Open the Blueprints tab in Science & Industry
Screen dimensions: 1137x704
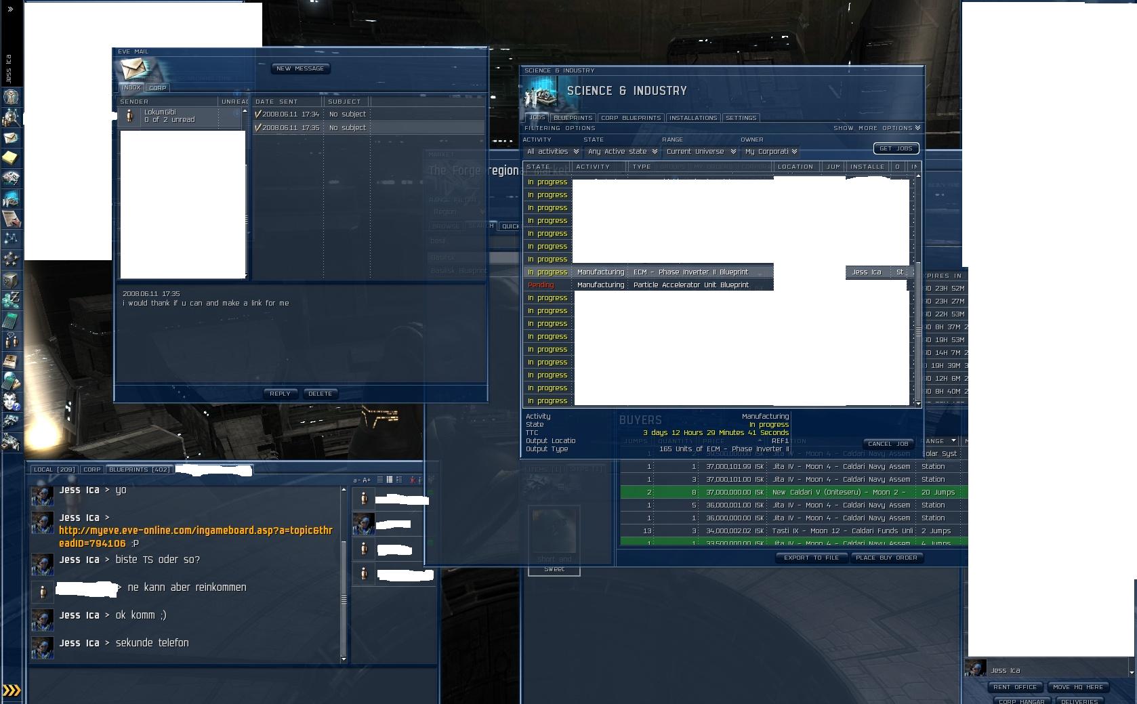573,118
